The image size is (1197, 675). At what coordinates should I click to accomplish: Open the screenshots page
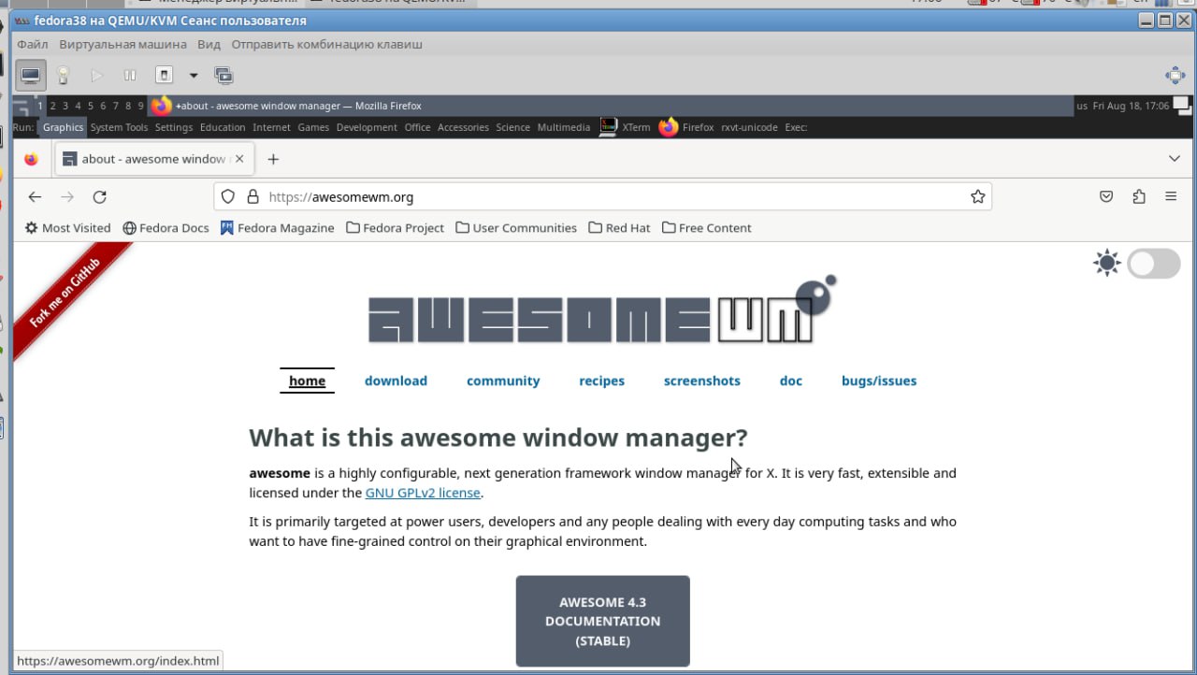pyautogui.click(x=702, y=381)
